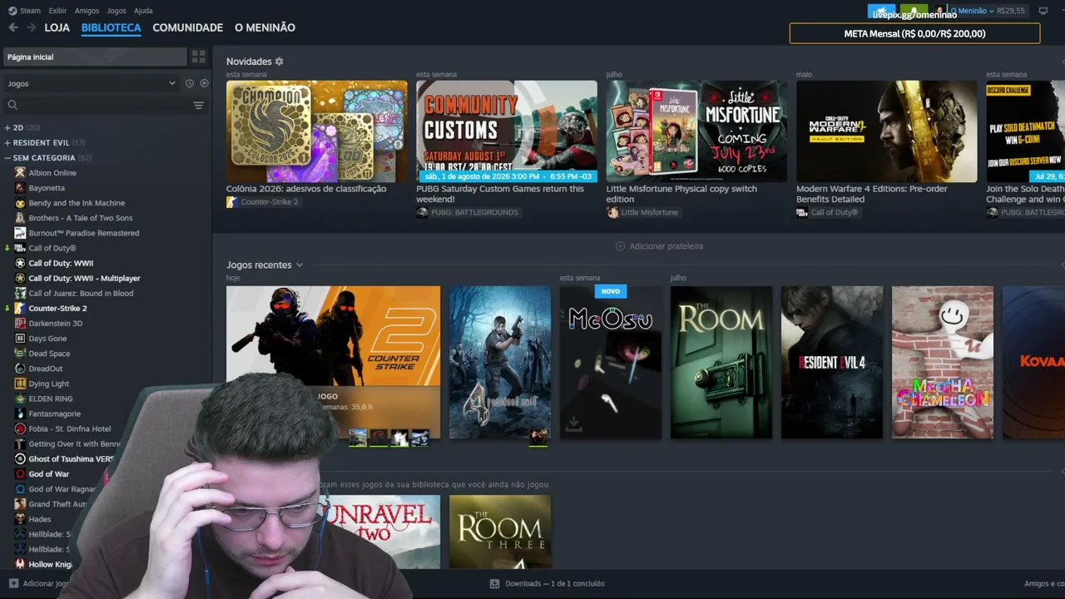Click the Hades game icon
The height and width of the screenshot is (599, 1065).
point(21,519)
